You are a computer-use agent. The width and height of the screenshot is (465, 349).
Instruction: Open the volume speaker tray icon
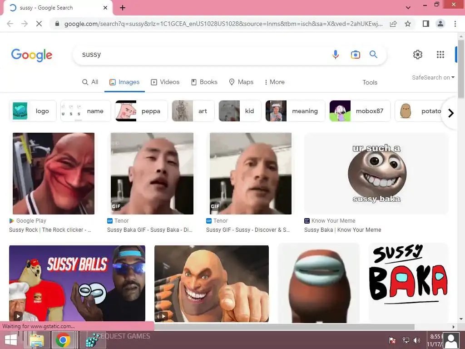tap(417, 340)
